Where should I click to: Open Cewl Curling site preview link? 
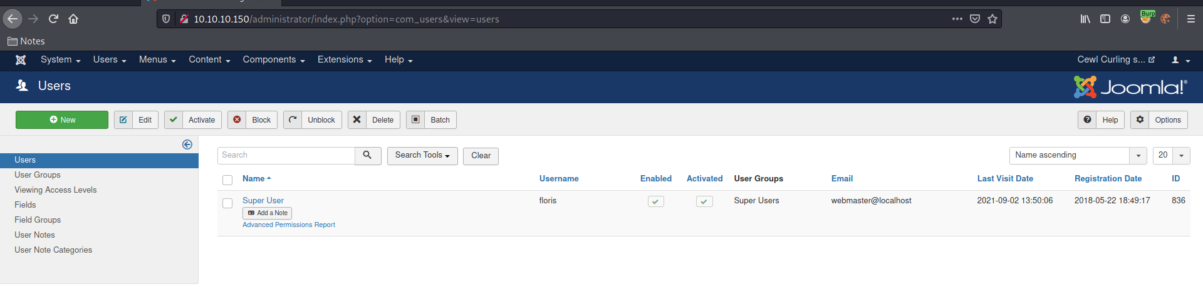(1116, 59)
